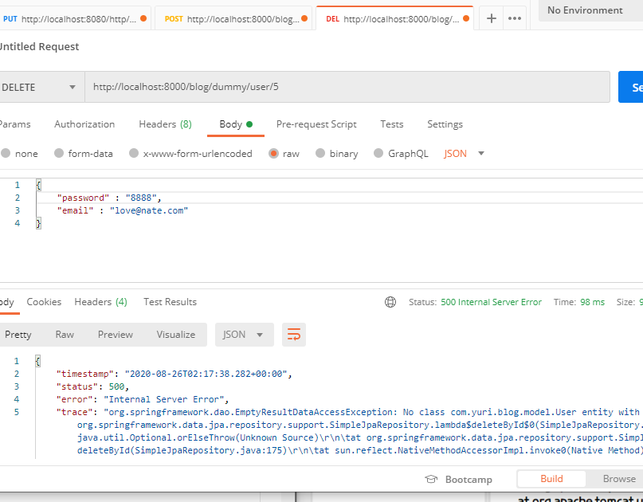Switch response view to Preview
This screenshot has height=502, width=643.
click(x=115, y=334)
